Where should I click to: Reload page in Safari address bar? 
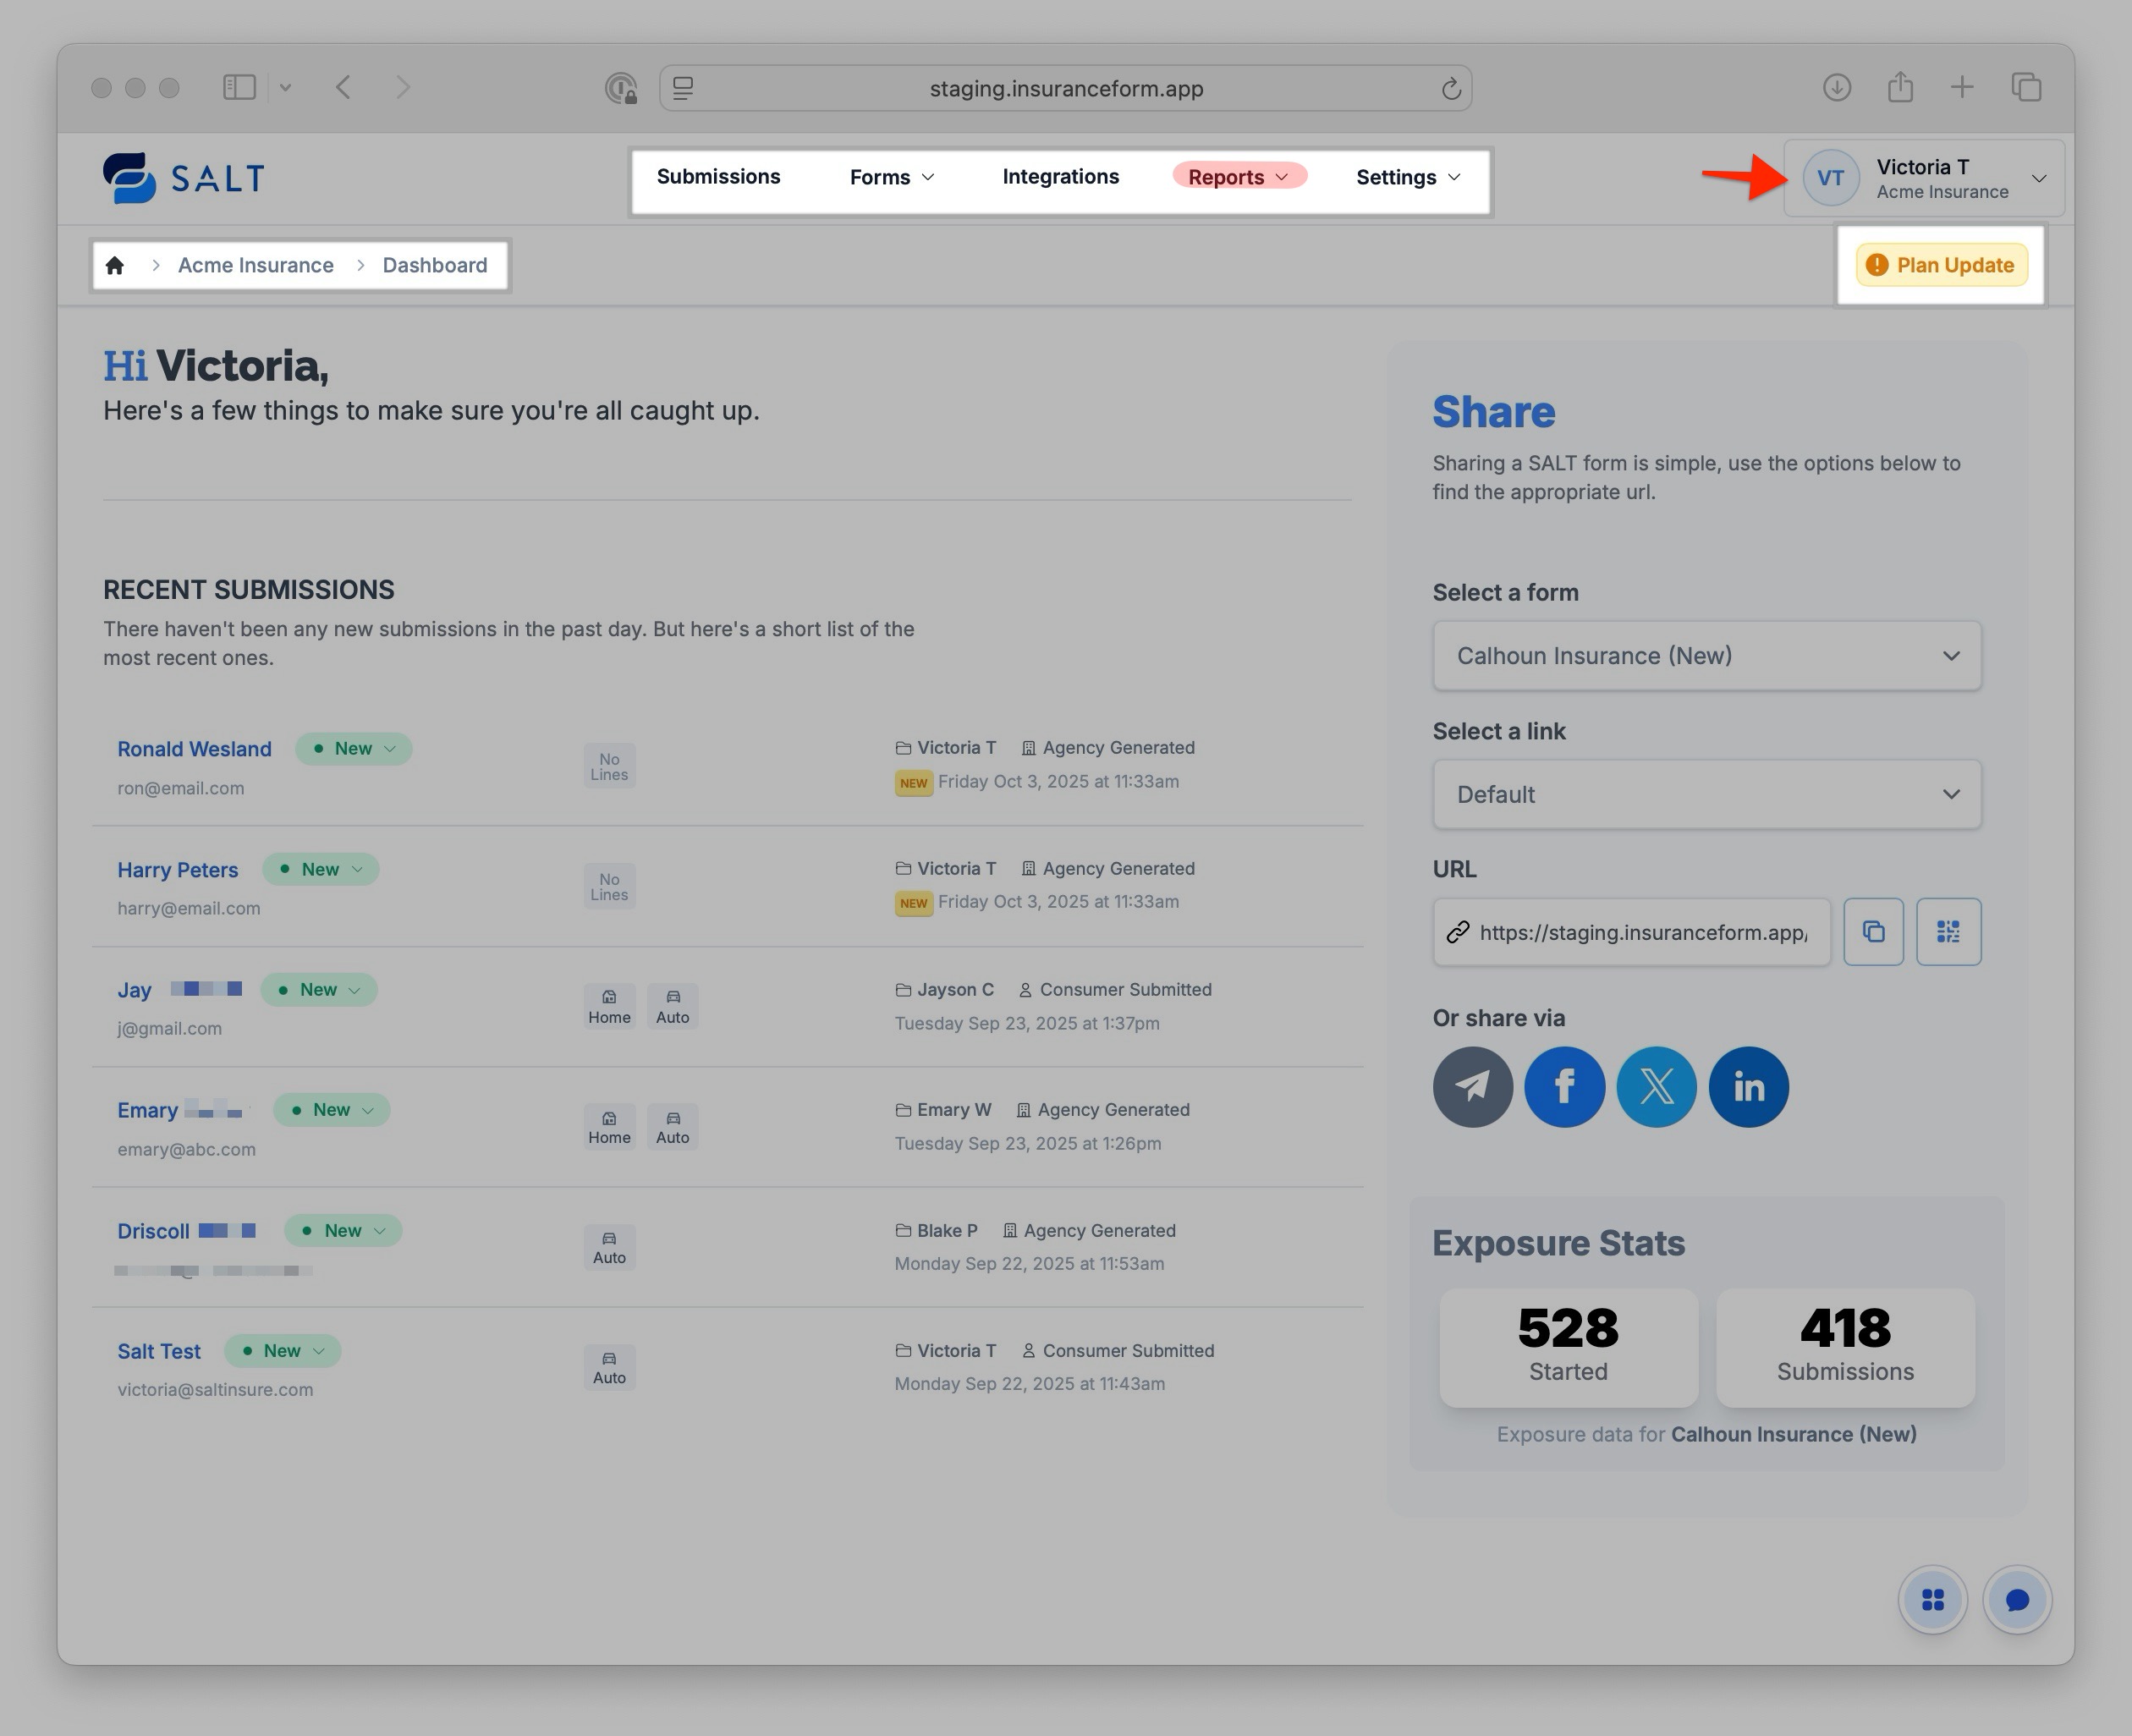point(1451,89)
